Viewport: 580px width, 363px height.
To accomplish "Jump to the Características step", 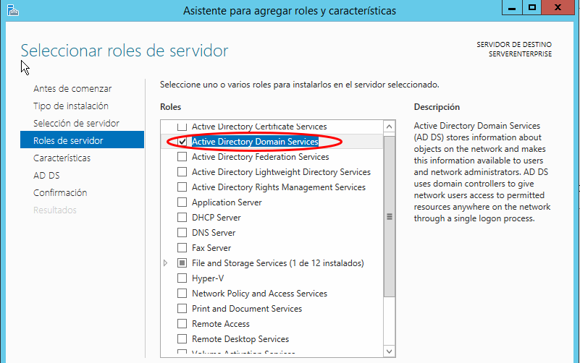I will tap(62, 158).
